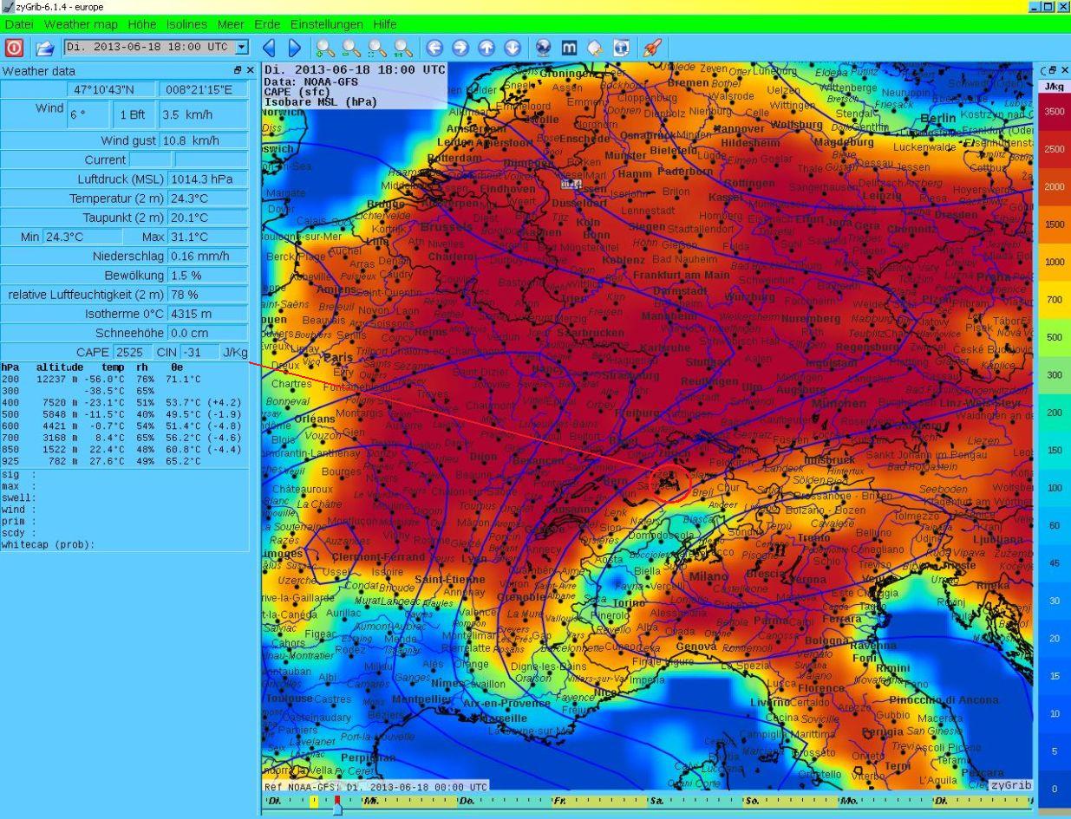Open the forecast date dropdown

coord(242,48)
